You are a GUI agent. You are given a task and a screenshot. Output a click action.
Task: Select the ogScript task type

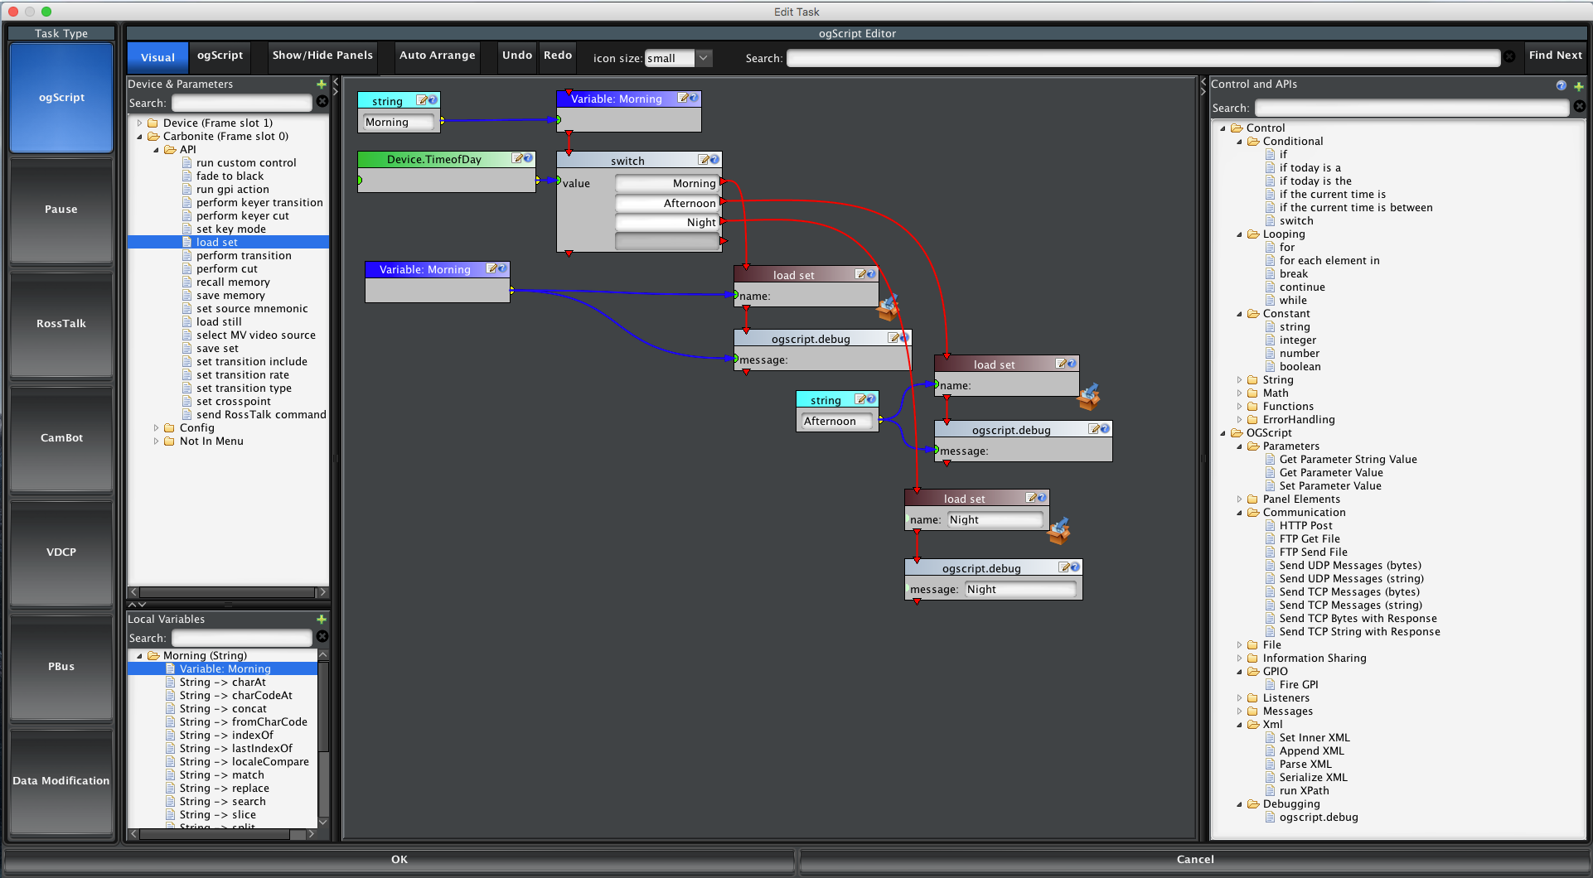(61, 97)
